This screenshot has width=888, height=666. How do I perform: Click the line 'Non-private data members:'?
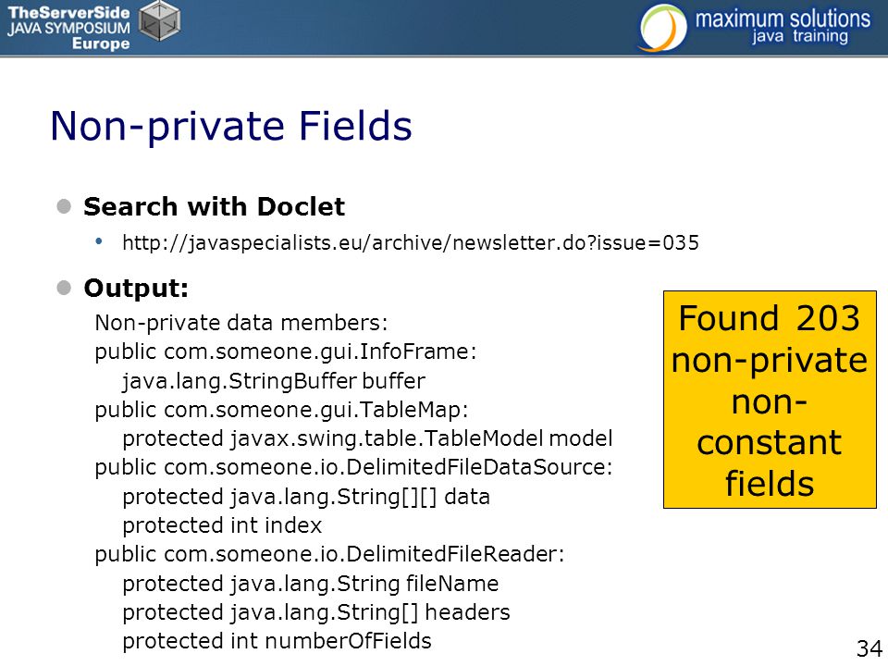tap(241, 323)
